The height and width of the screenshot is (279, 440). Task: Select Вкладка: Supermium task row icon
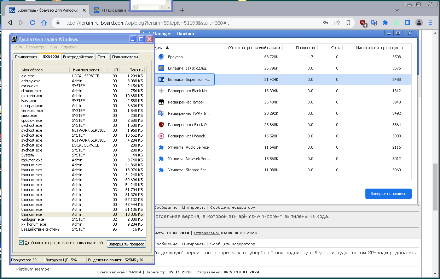coord(161,79)
